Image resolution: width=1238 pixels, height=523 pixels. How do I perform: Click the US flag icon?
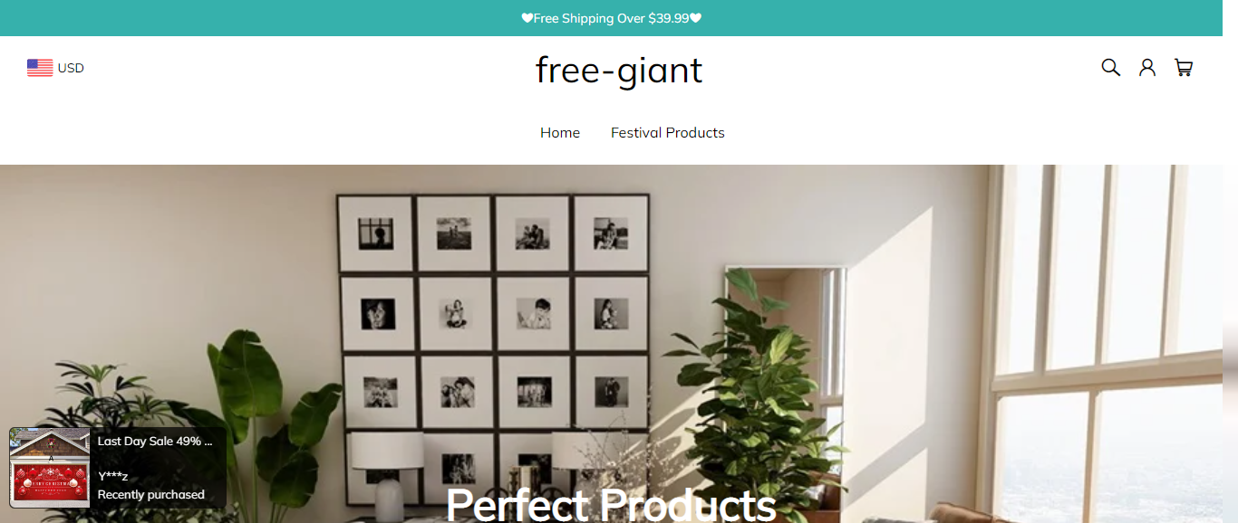pos(40,68)
